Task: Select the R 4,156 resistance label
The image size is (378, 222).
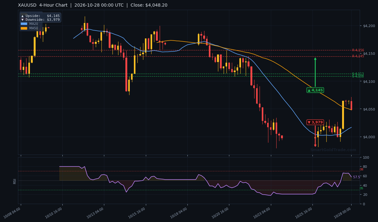Action: click(358, 50)
